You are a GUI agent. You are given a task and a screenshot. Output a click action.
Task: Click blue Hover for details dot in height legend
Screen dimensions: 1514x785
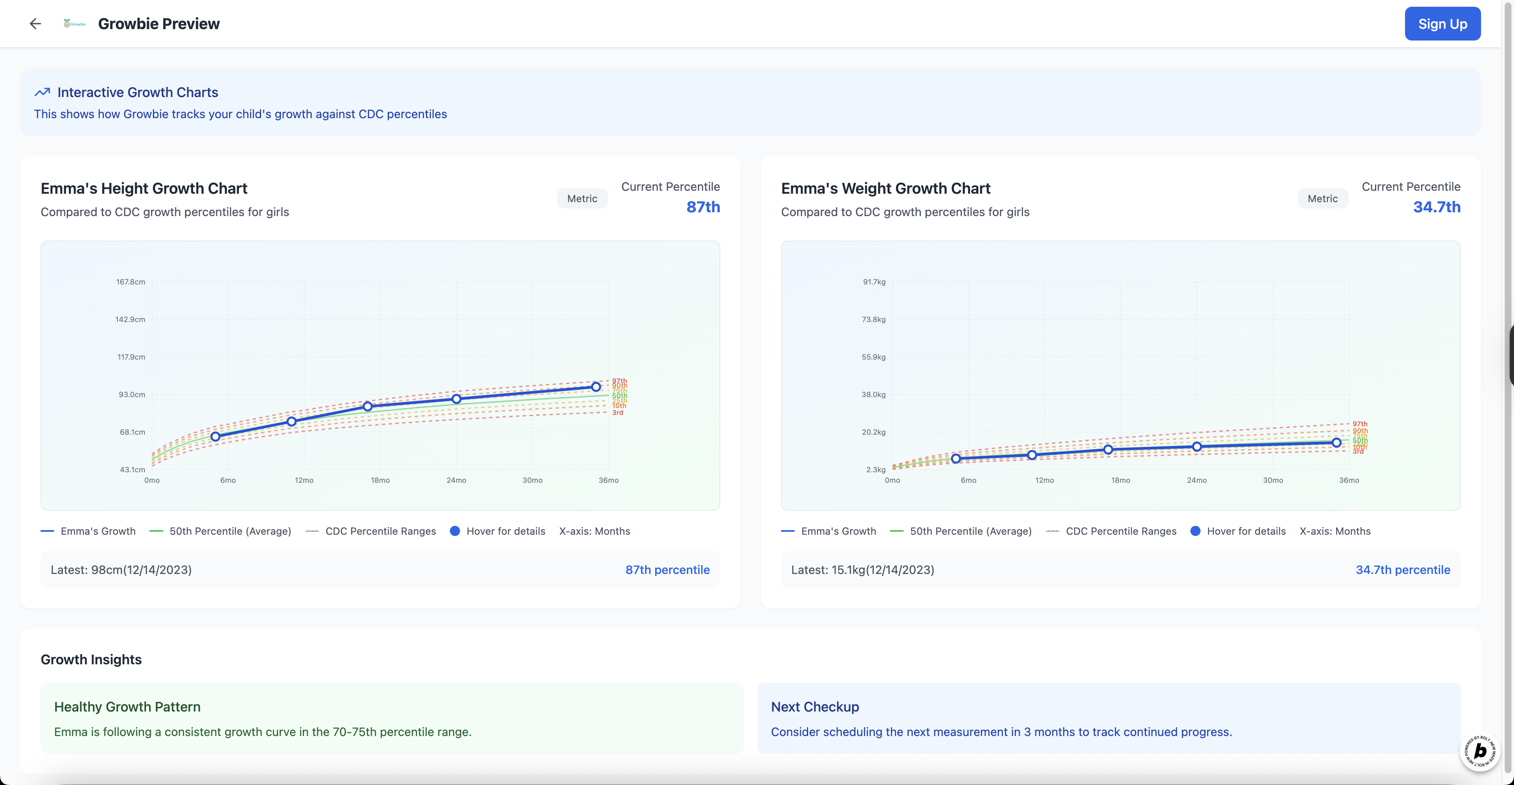coord(455,531)
